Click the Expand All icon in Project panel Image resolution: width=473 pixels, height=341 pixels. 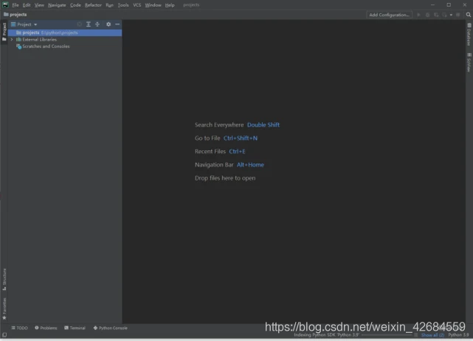coord(89,24)
